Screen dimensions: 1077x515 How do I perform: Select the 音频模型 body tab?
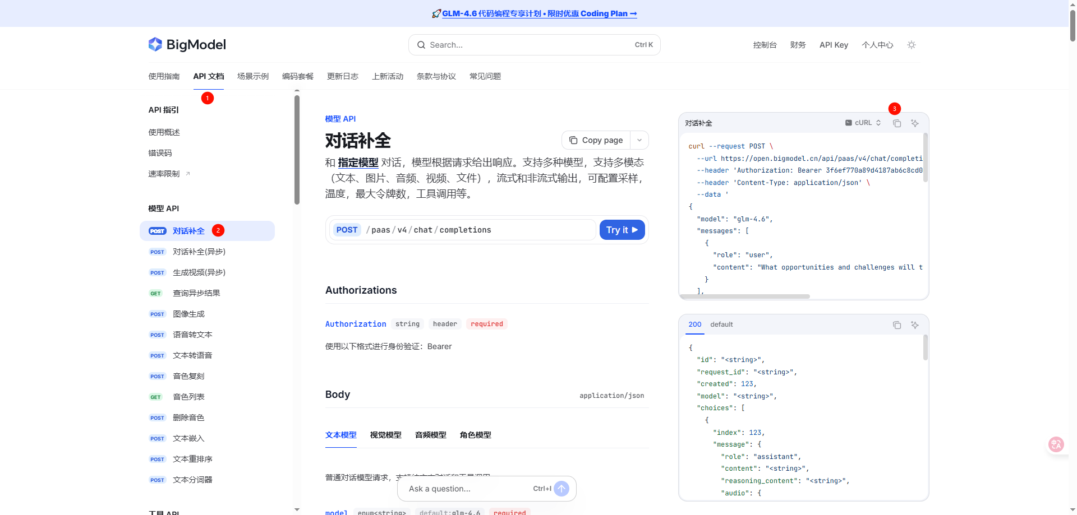click(431, 435)
